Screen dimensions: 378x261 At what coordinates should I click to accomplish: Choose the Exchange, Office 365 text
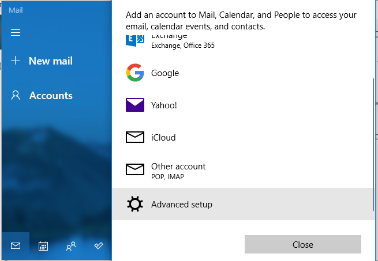pyautogui.click(x=182, y=45)
